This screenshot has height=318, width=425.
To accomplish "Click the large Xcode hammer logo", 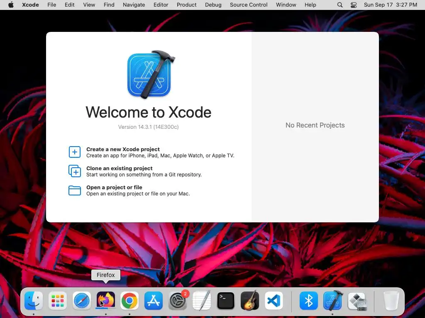I will (x=151, y=75).
